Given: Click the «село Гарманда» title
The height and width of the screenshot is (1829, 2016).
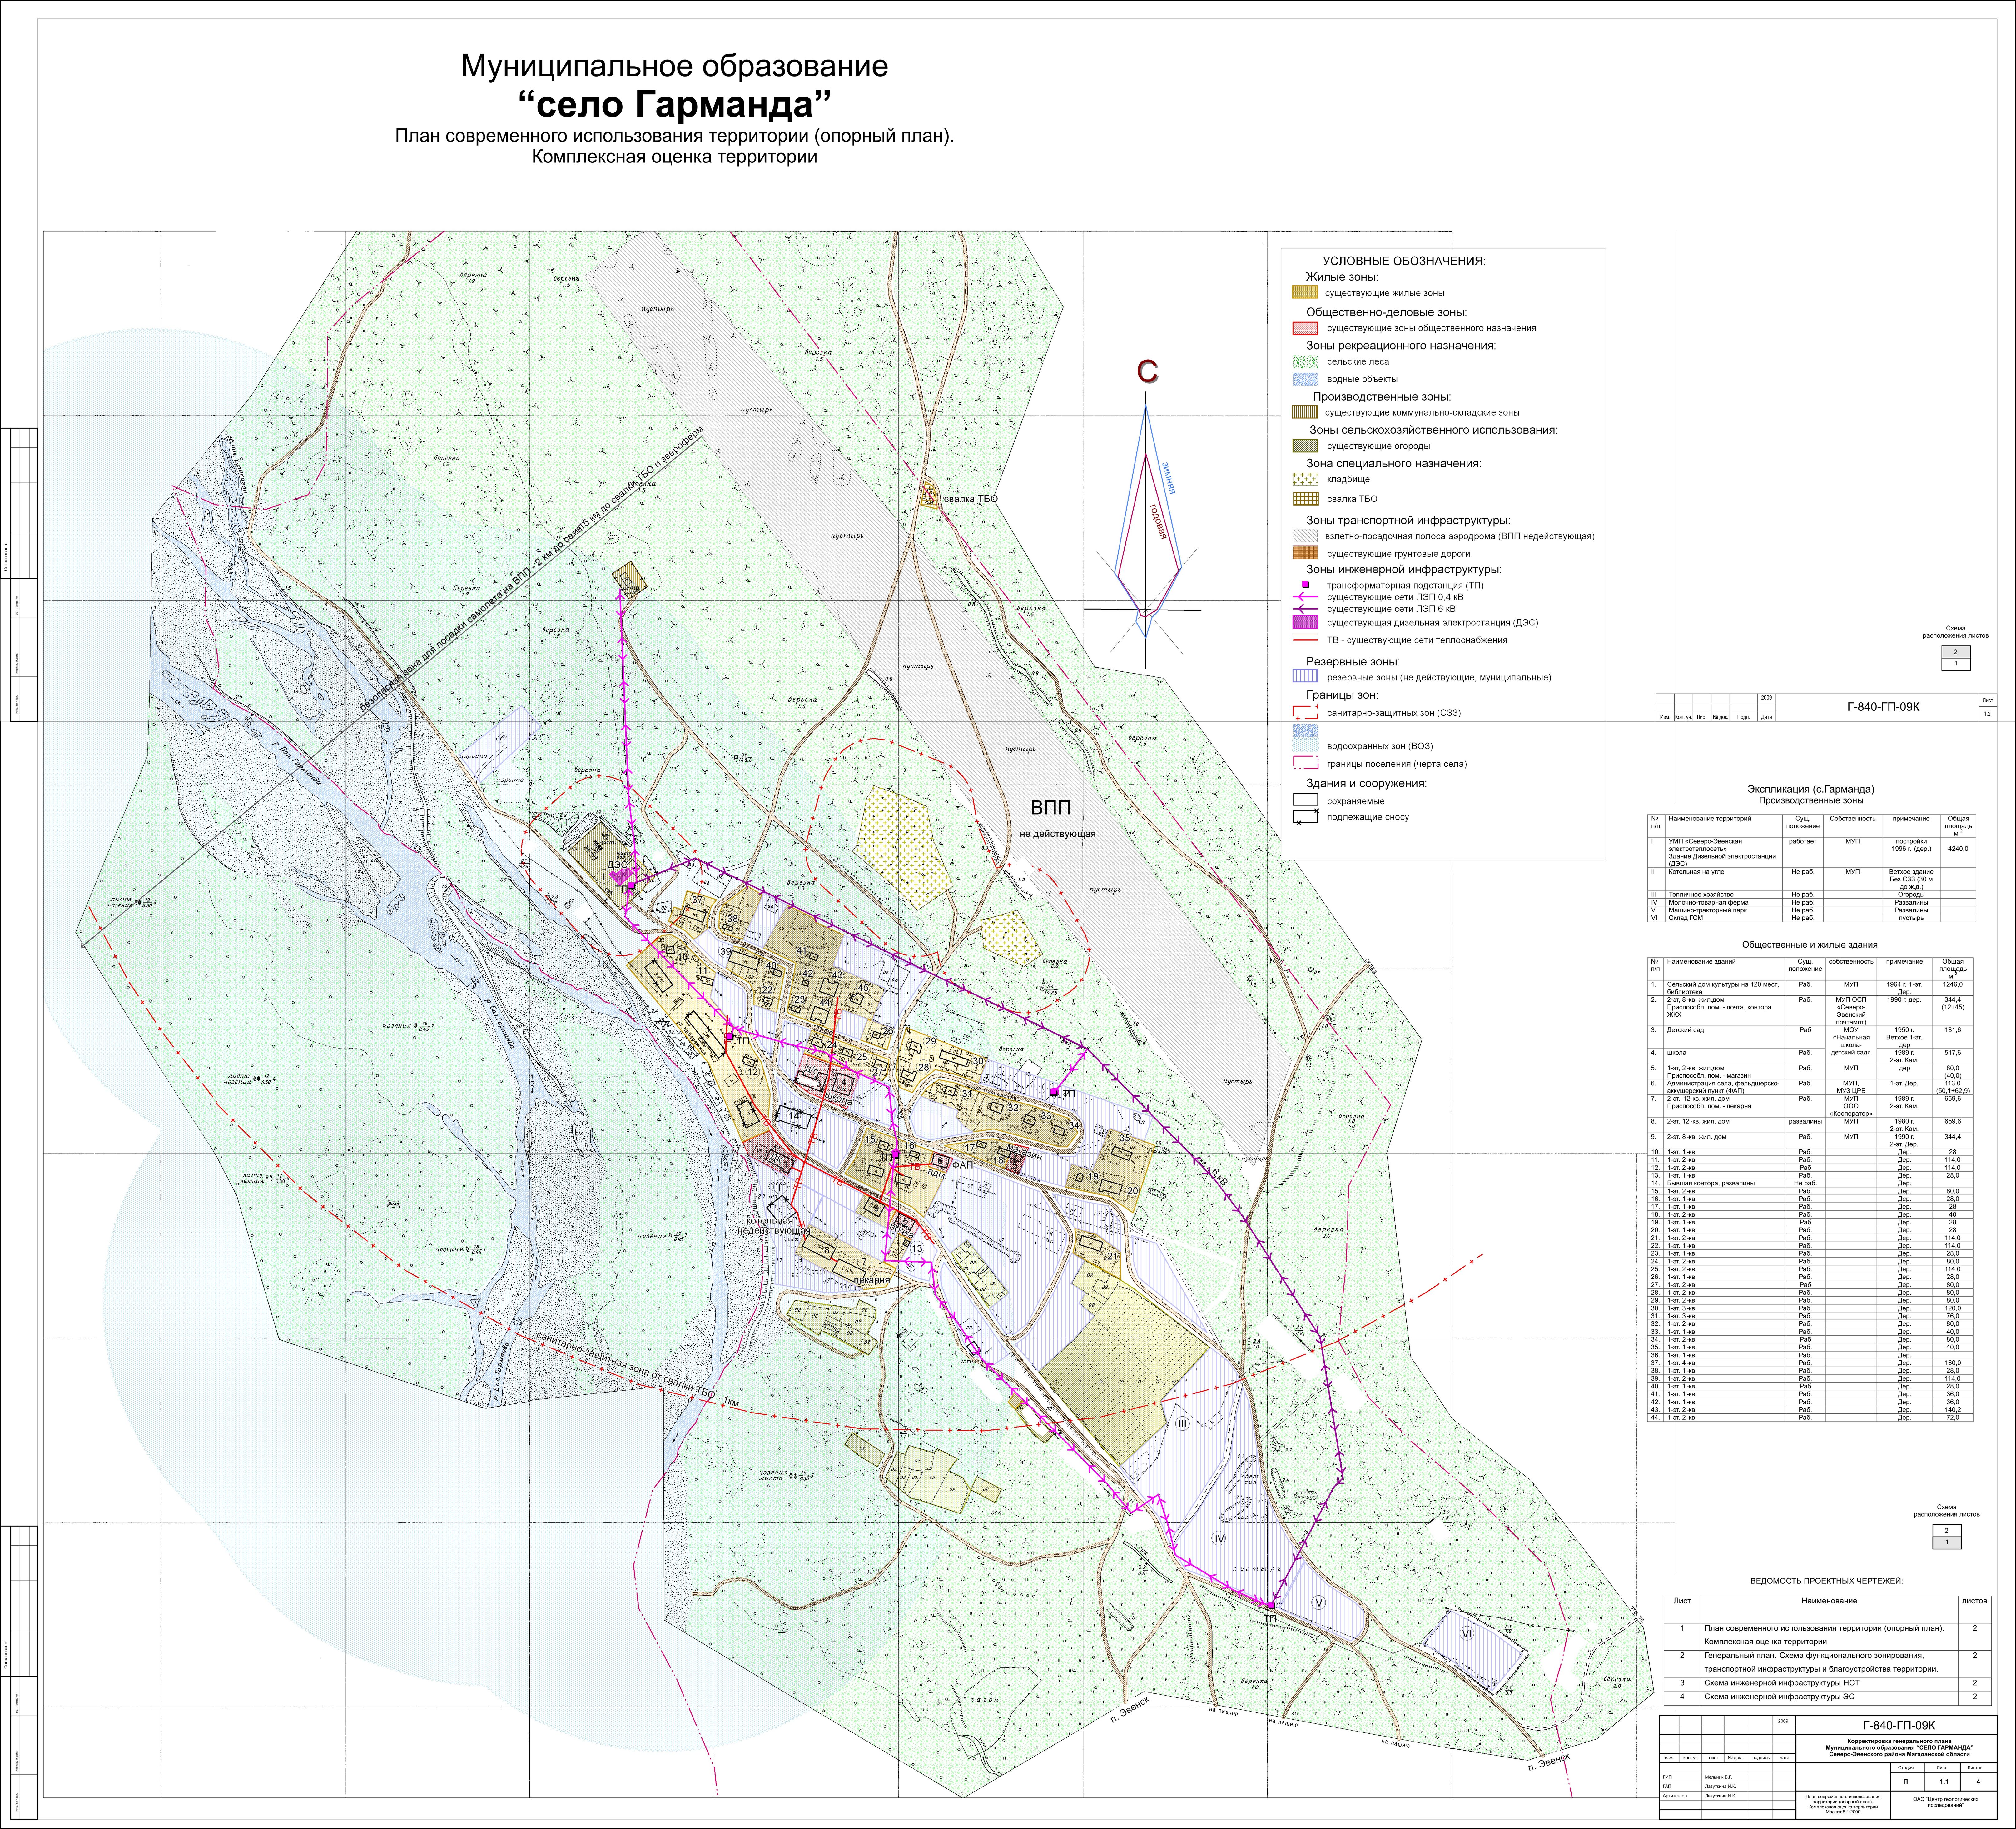Looking at the screenshot, I should click(675, 104).
